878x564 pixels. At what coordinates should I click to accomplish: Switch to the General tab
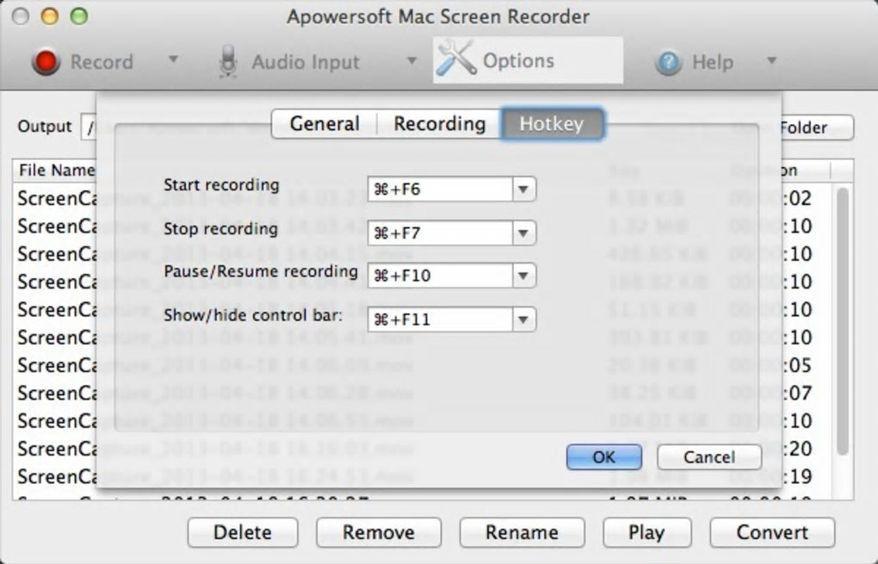(325, 124)
